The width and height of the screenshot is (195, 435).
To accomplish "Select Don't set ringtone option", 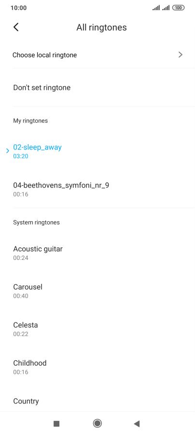I will click(x=97, y=88).
